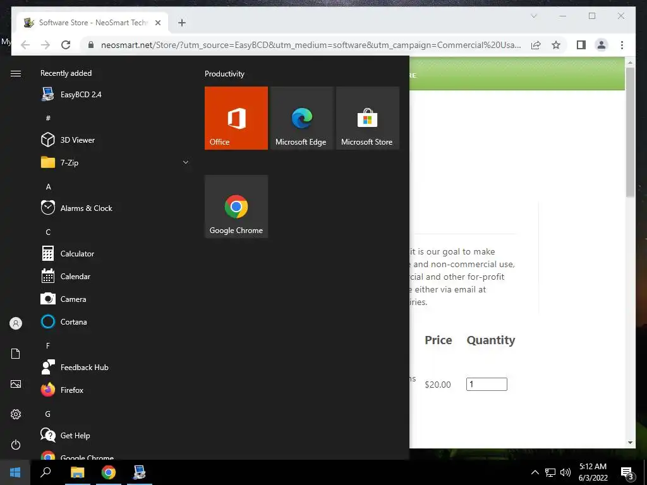The image size is (647, 485).
Task: Open Pictures from Start sidebar
Action: [x=16, y=384]
